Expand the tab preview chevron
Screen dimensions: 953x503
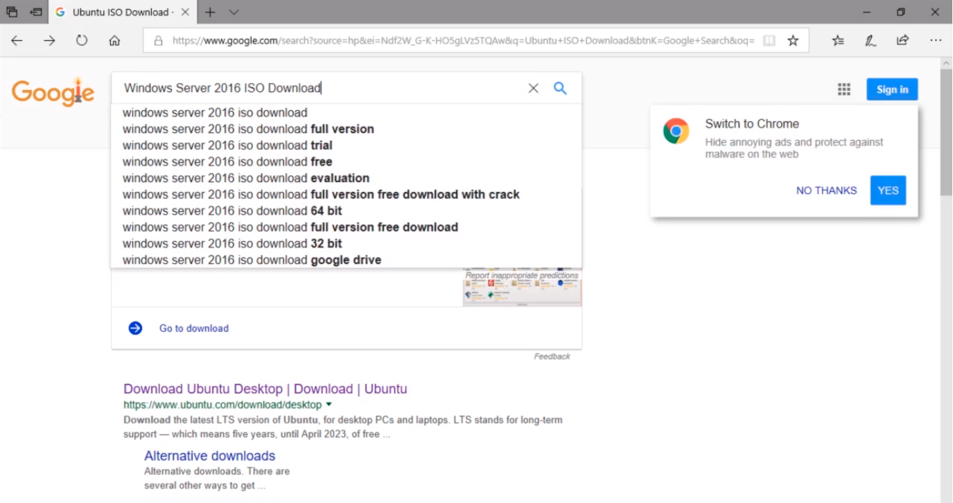coord(234,12)
